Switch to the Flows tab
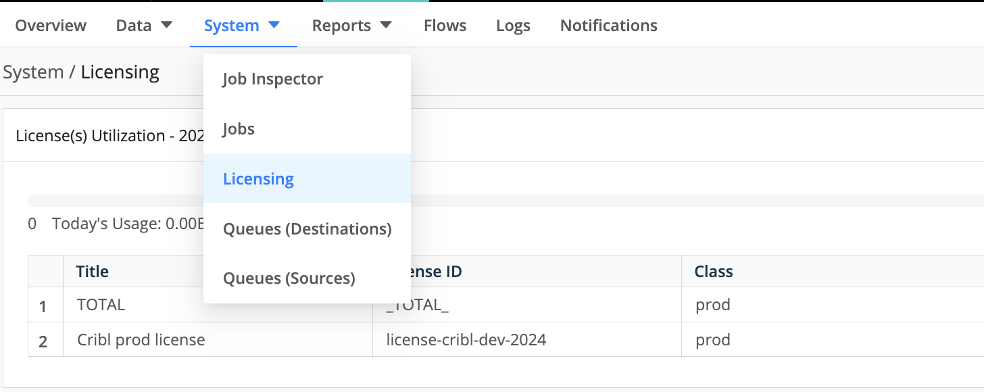This screenshot has height=392, width=984. click(445, 26)
